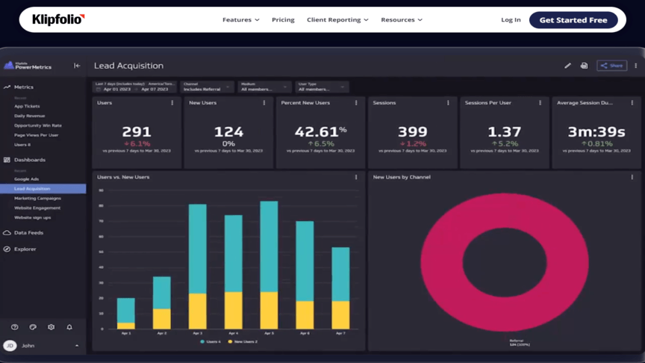645x363 pixels.
Task: Toggle the New Users legend entry
Action: click(x=243, y=341)
